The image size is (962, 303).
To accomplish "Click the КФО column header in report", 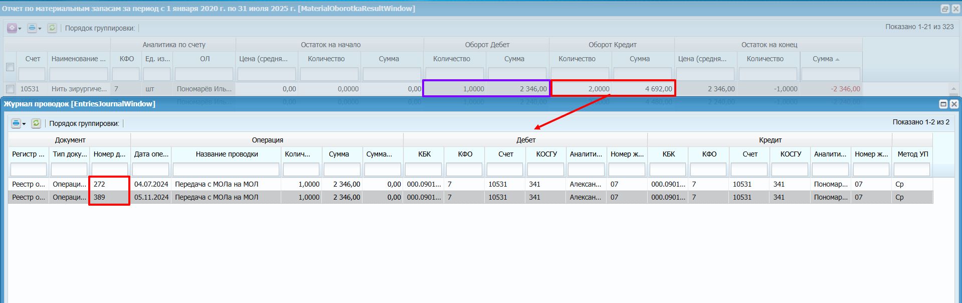I will [x=126, y=59].
